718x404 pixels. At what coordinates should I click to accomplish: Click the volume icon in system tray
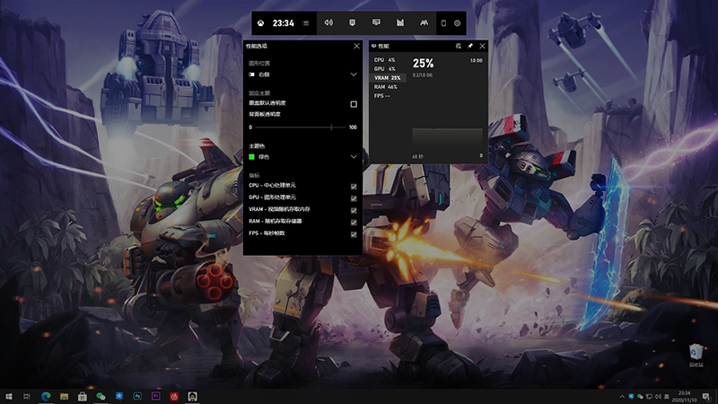click(658, 397)
